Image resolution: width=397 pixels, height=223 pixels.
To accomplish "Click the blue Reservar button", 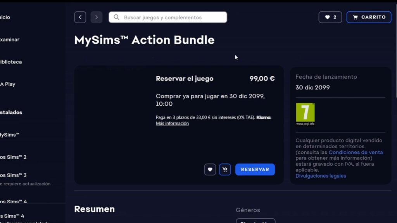I will coord(255,170).
